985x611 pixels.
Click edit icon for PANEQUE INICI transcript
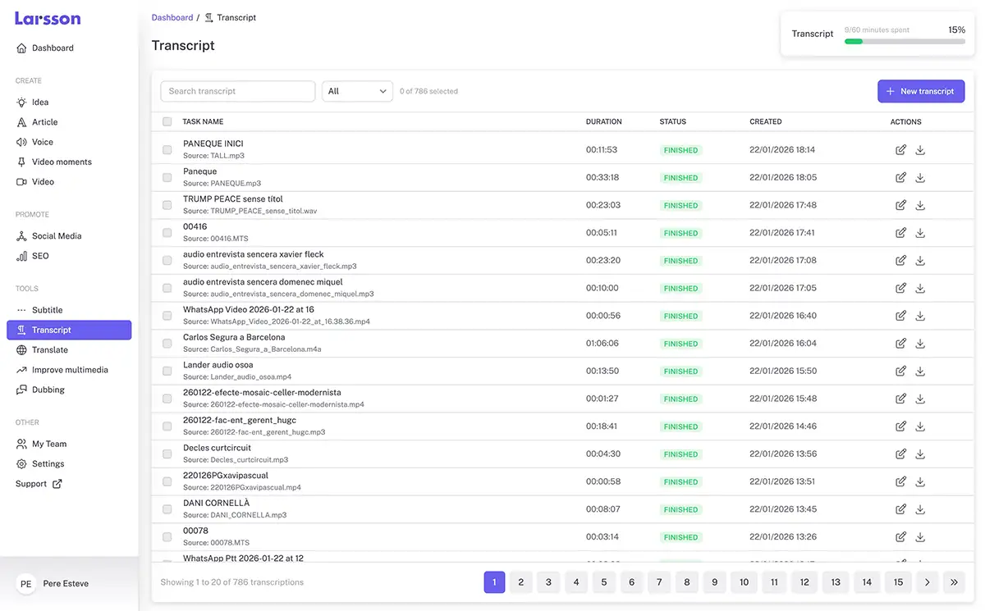tap(900, 150)
